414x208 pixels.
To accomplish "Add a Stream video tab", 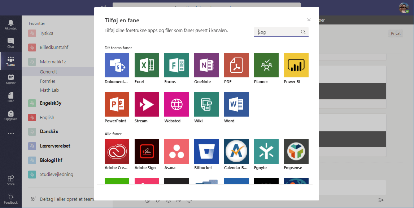I will [147, 104].
